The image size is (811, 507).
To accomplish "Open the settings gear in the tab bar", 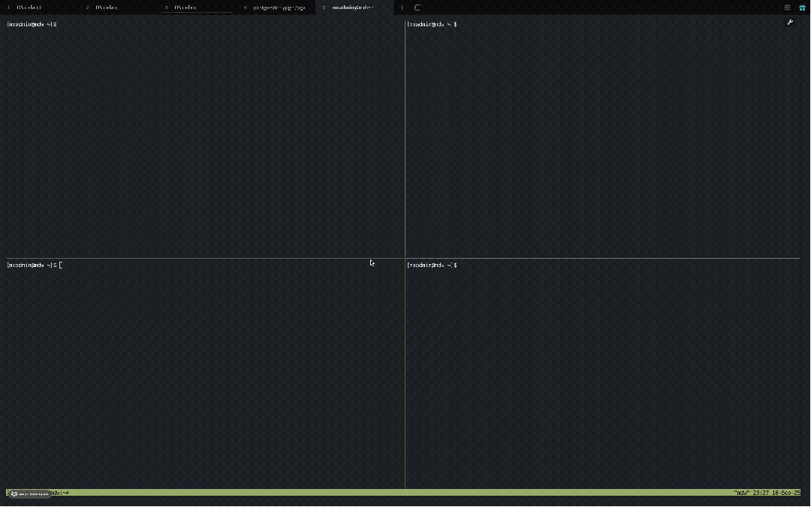I will point(787,7).
